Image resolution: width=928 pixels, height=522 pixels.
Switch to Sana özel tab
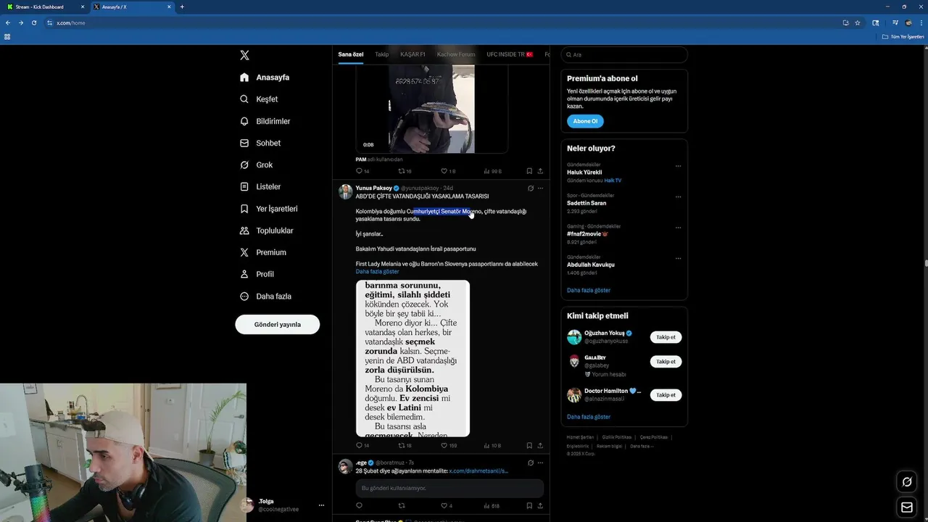tap(351, 54)
